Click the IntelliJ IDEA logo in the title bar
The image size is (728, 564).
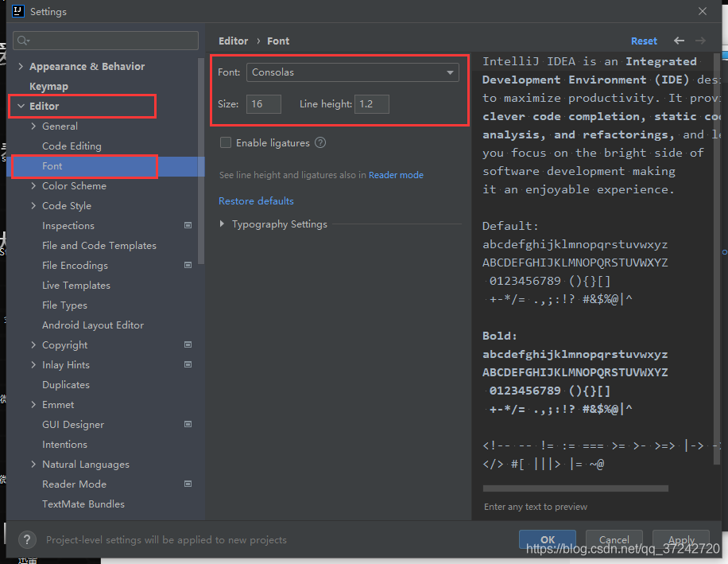coord(18,11)
